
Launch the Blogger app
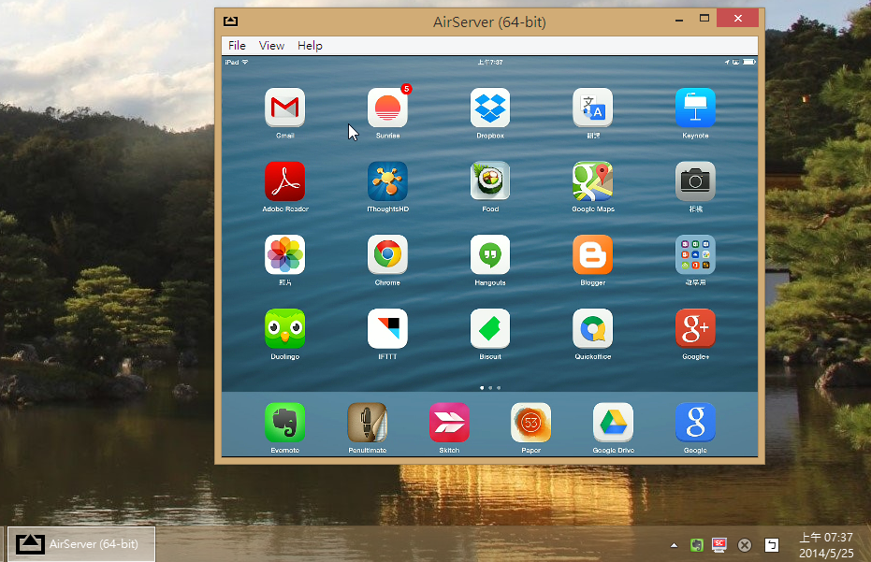click(x=593, y=255)
